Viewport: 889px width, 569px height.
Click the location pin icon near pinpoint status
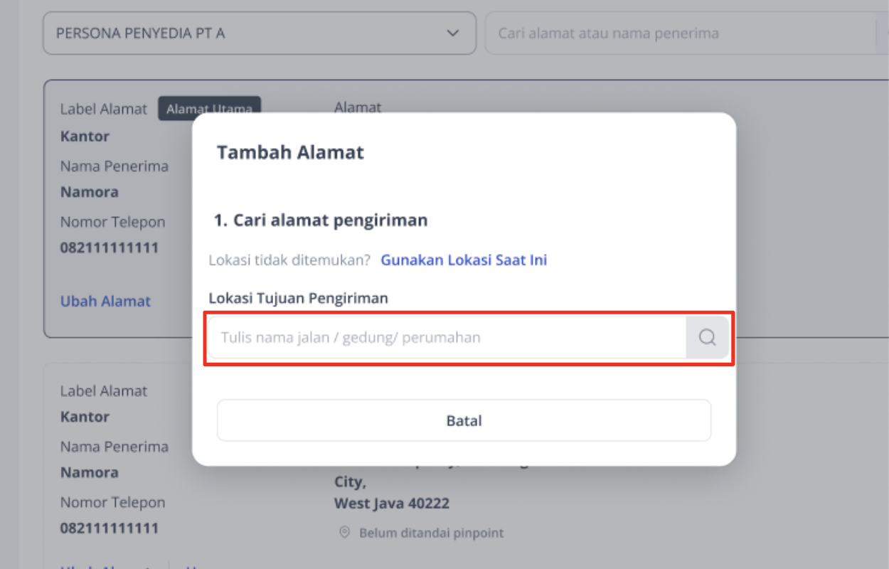(345, 533)
